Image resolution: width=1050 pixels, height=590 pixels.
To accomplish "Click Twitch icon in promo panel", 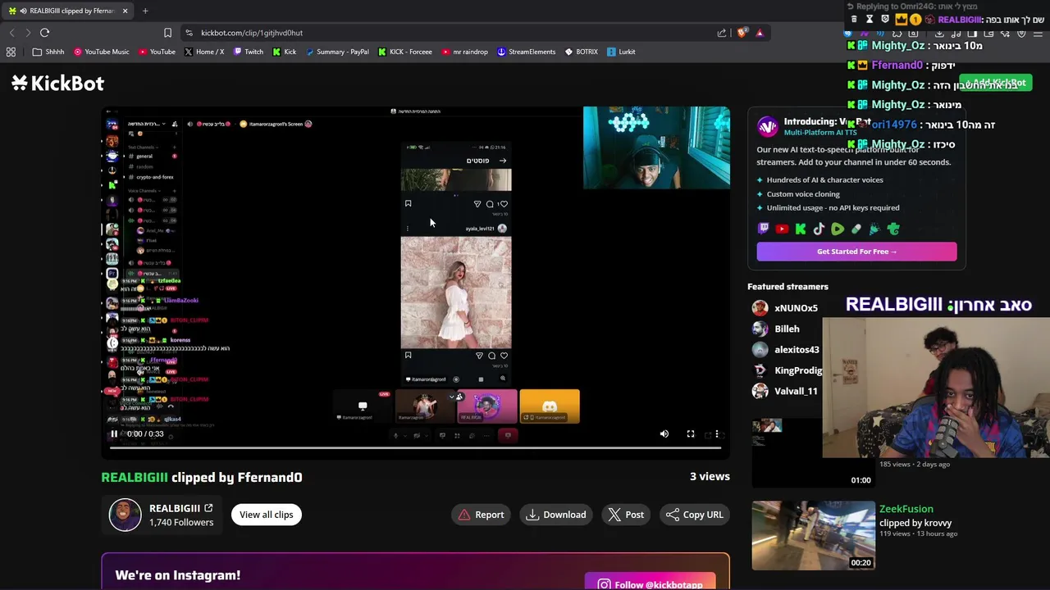I will pos(764,229).
